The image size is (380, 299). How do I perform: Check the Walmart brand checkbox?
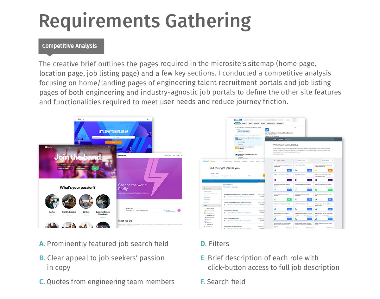[x=204, y=208]
